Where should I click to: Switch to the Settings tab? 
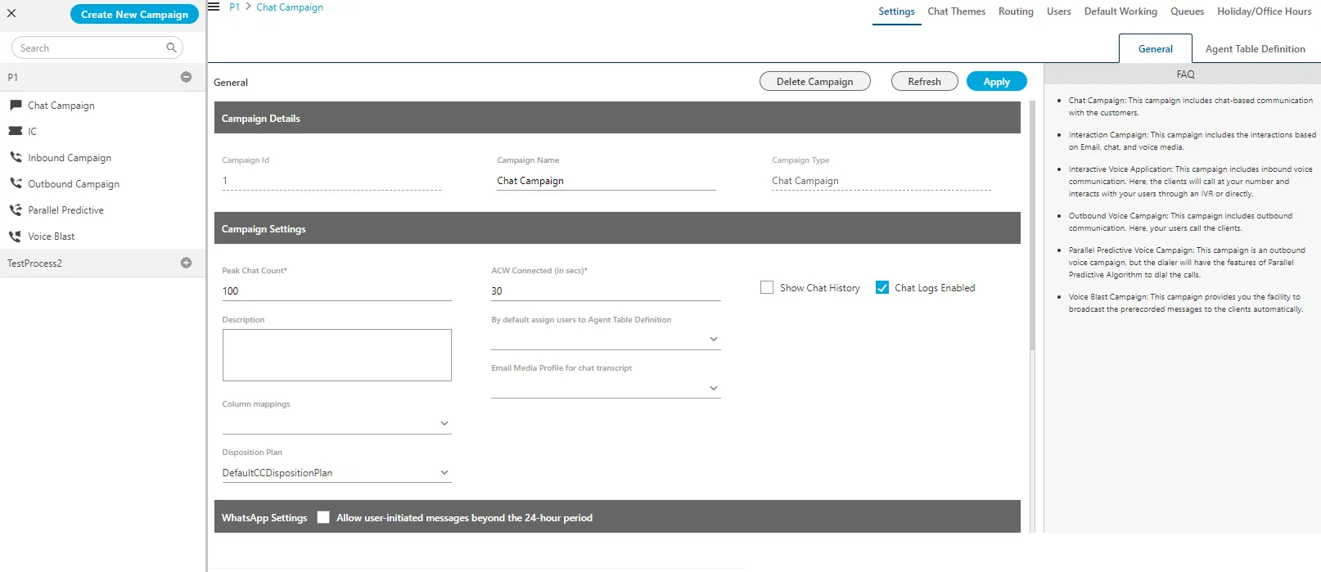pos(896,11)
